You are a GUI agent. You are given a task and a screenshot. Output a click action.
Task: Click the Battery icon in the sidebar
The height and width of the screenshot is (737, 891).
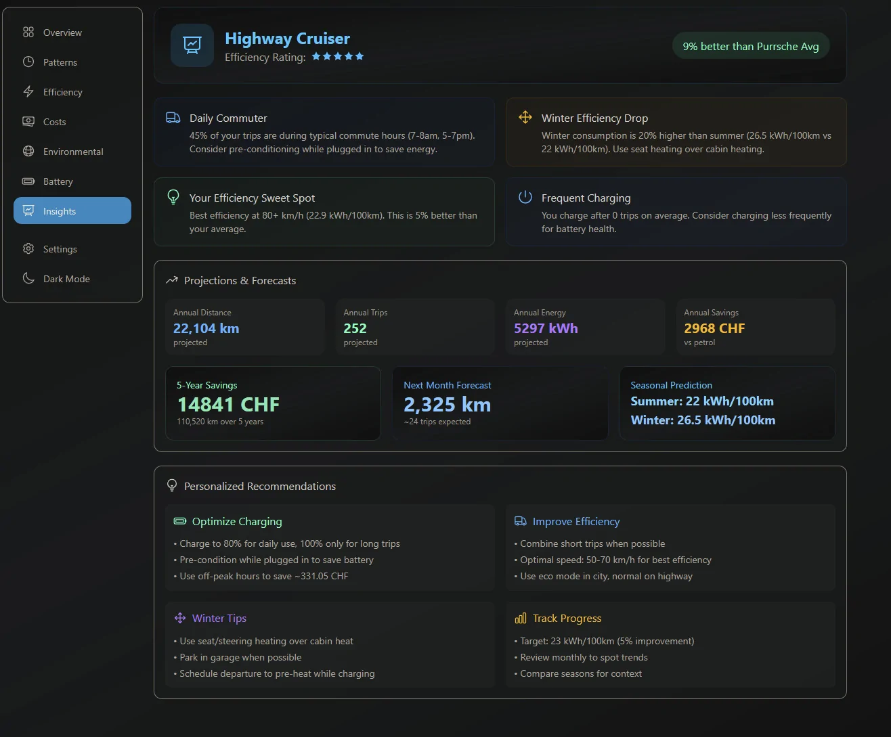(28, 181)
